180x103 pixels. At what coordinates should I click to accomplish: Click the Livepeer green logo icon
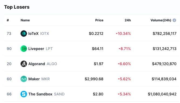coord(24,49)
